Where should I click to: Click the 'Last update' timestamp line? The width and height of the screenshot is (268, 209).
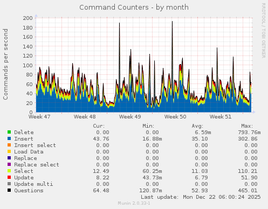pos(201,197)
